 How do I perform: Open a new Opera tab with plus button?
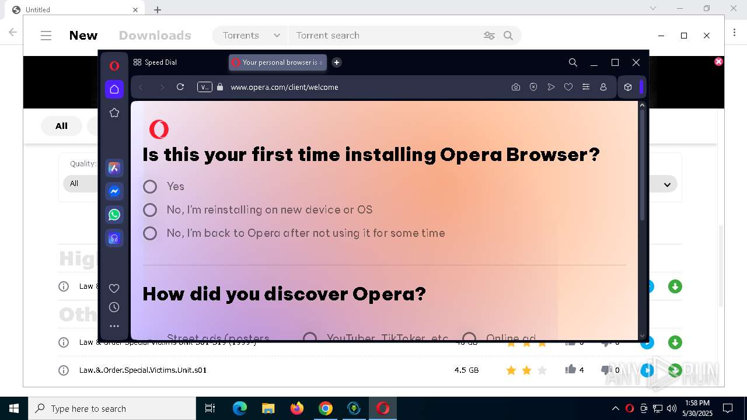pos(337,62)
